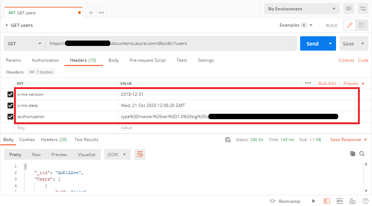Open response Headers (26) tab
Screen dimensions: 372x206
54,140
